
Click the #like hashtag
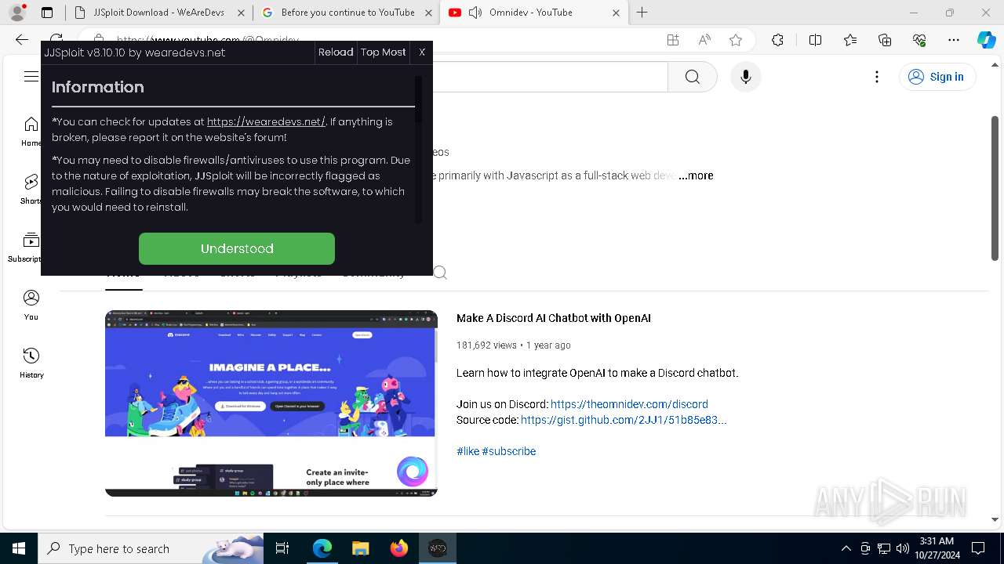coord(467,451)
